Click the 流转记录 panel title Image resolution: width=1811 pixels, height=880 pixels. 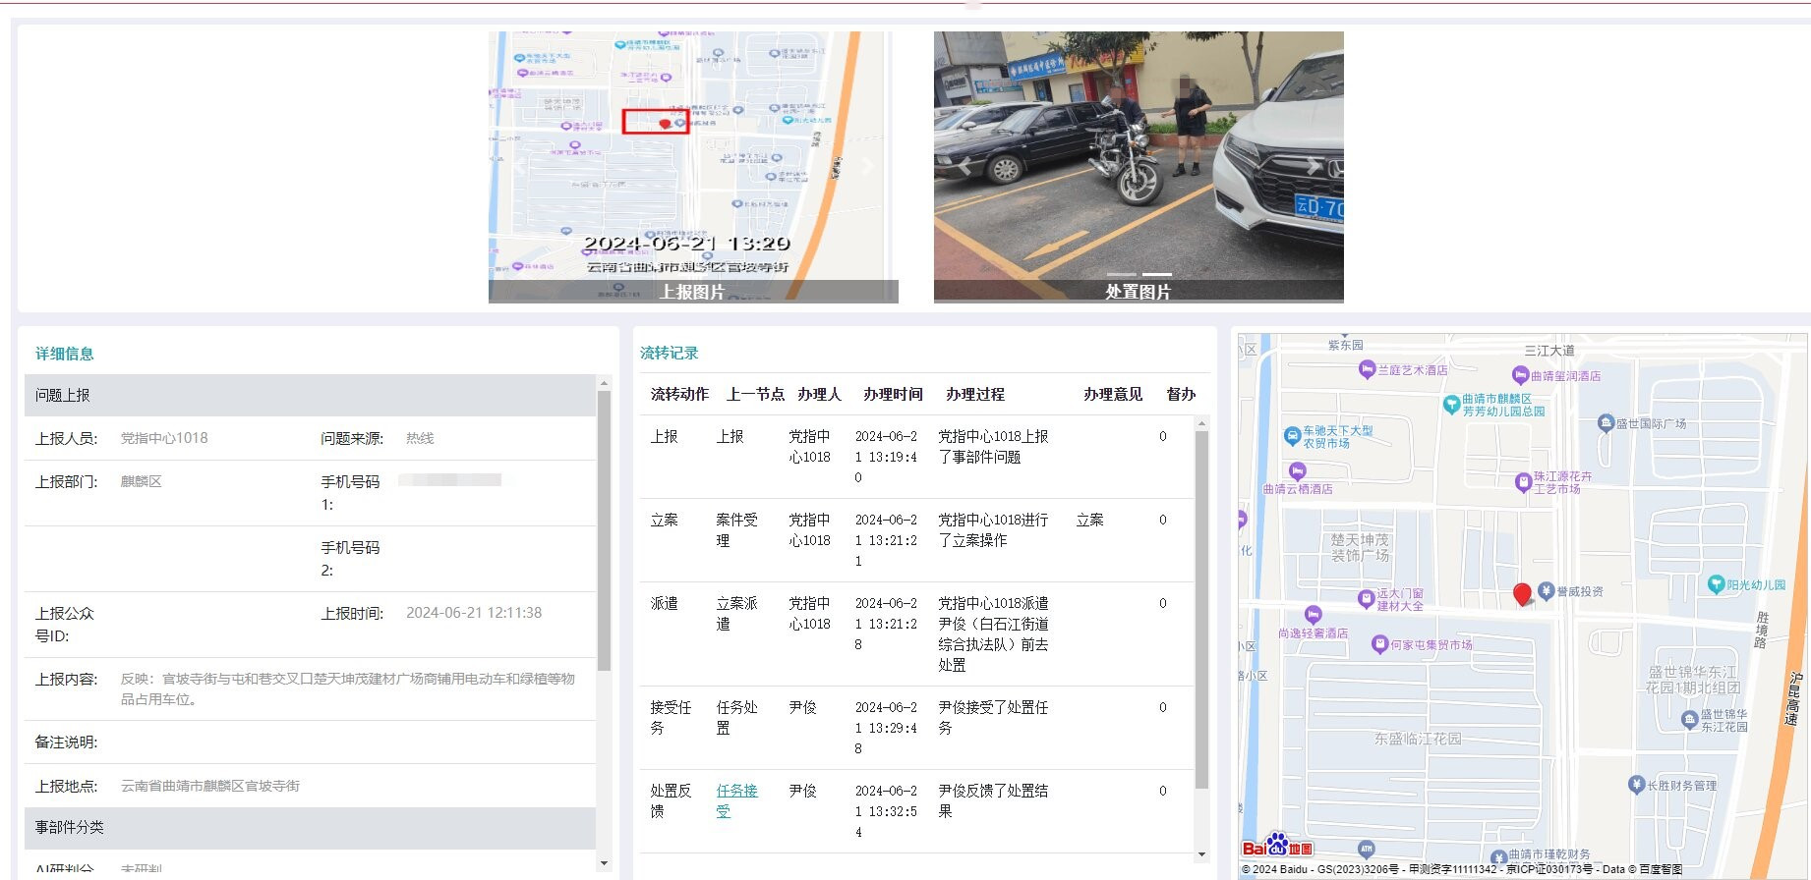[670, 353]
